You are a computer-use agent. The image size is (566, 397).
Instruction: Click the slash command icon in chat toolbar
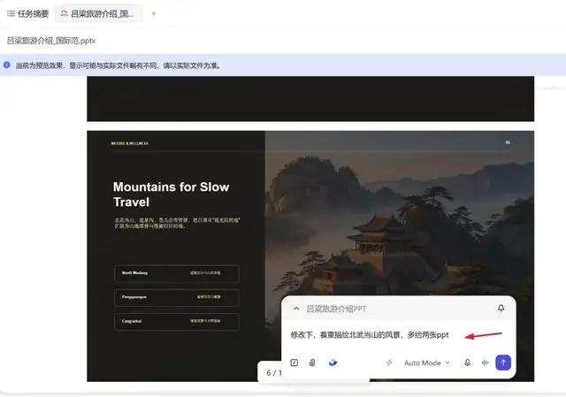click(x=294, y=363)
